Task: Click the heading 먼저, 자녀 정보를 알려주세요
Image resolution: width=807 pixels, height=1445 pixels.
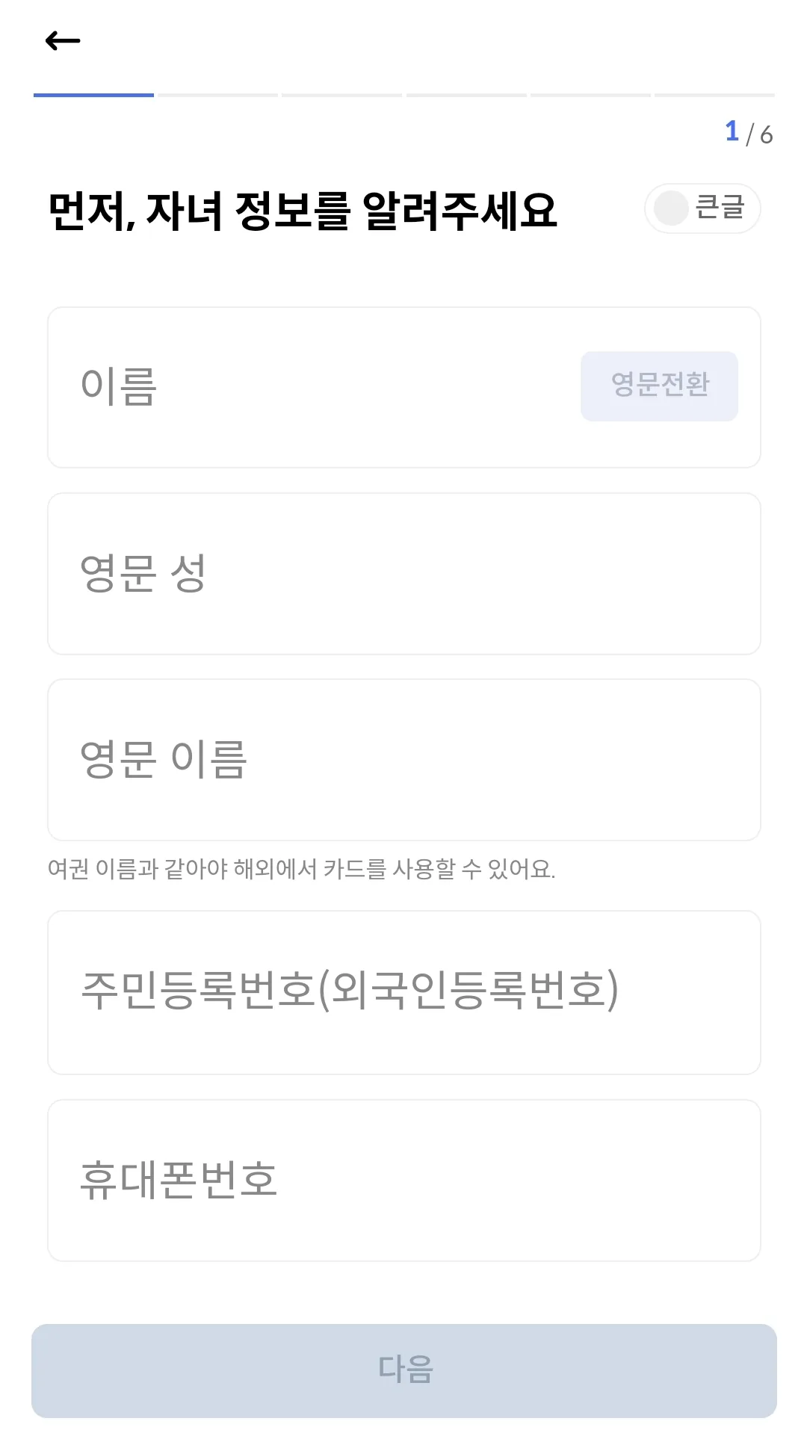Action: pos(303,211)
